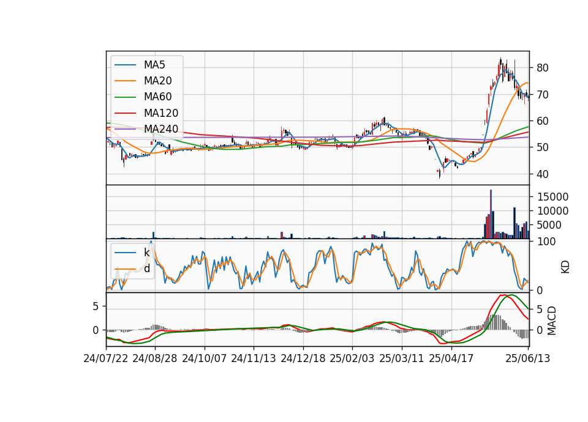Image resolution: width=588 pixels, height=422 pixels.
Task: Click the KD axis label
Action: (565, 267)
